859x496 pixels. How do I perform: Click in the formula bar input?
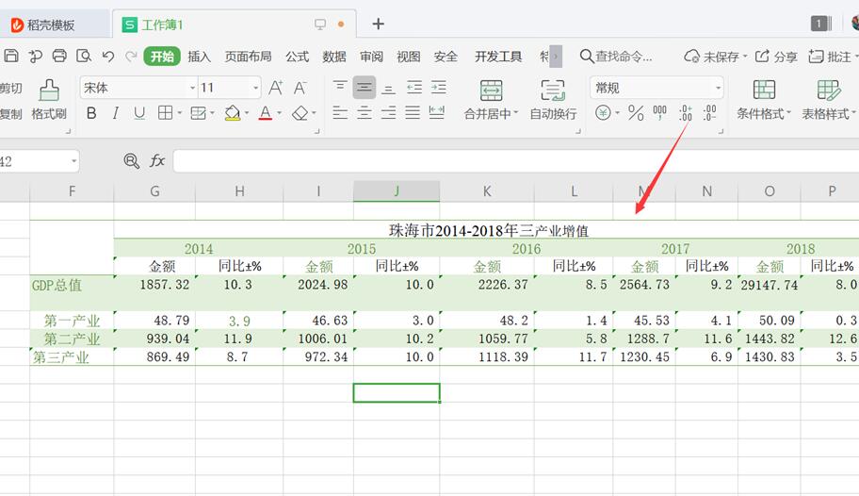pos(515,161)
